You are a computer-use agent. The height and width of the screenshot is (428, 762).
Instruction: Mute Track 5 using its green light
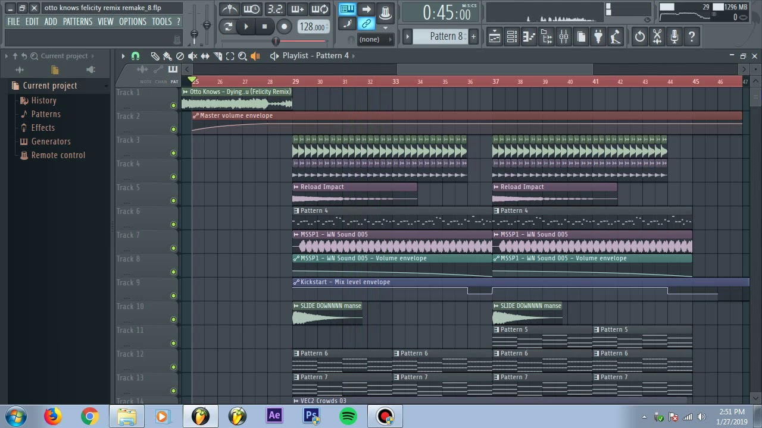click(x=173, y=200)
